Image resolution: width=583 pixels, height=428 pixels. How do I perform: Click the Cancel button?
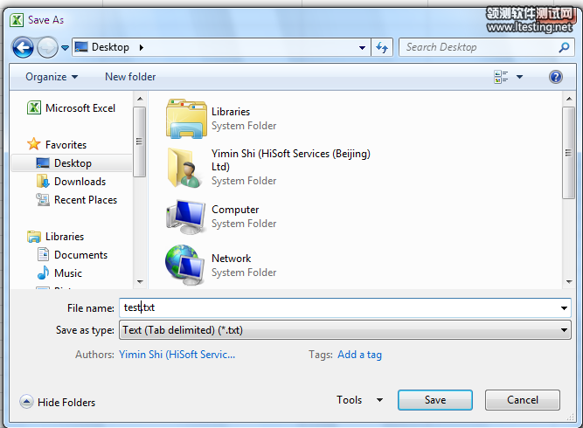(x=523, y=400)
